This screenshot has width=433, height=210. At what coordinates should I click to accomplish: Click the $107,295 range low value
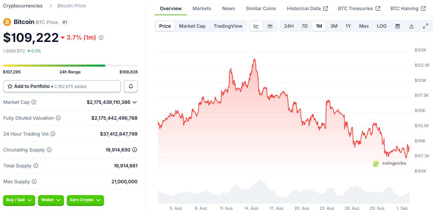(12, 72)
